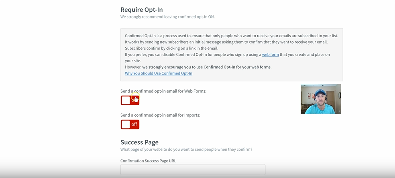Click the presenter webcam video thumbnail
The height and width of the screenshot is (178, 395).
tap(321, 99)
